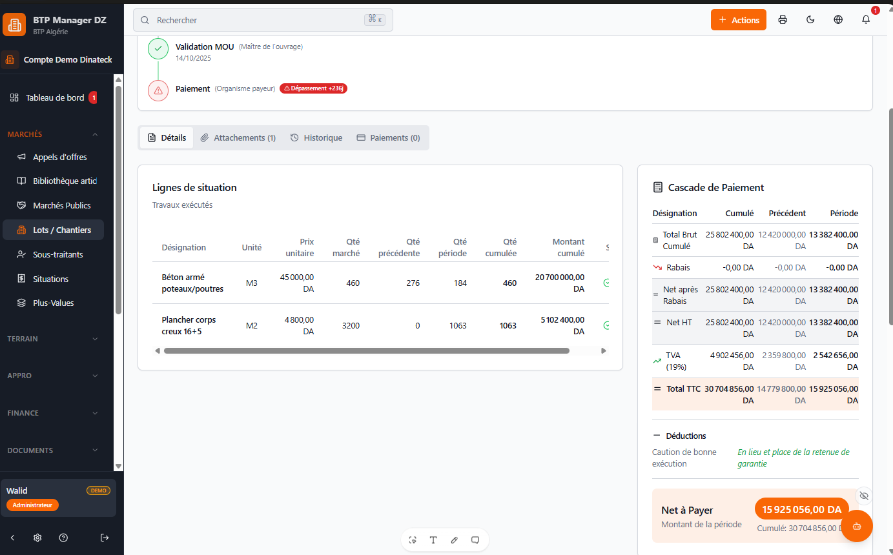Viewport: 893px width, 555px height.
Task: Click status icon in Plancher corps creux row
Action: click(606, 325)
